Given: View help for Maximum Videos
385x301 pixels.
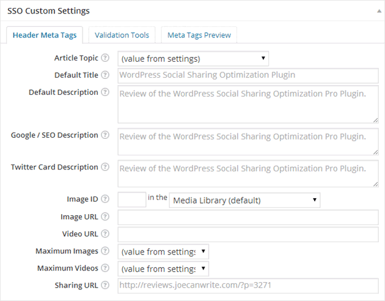Looking at the screenshot, I should coord(105,268).
